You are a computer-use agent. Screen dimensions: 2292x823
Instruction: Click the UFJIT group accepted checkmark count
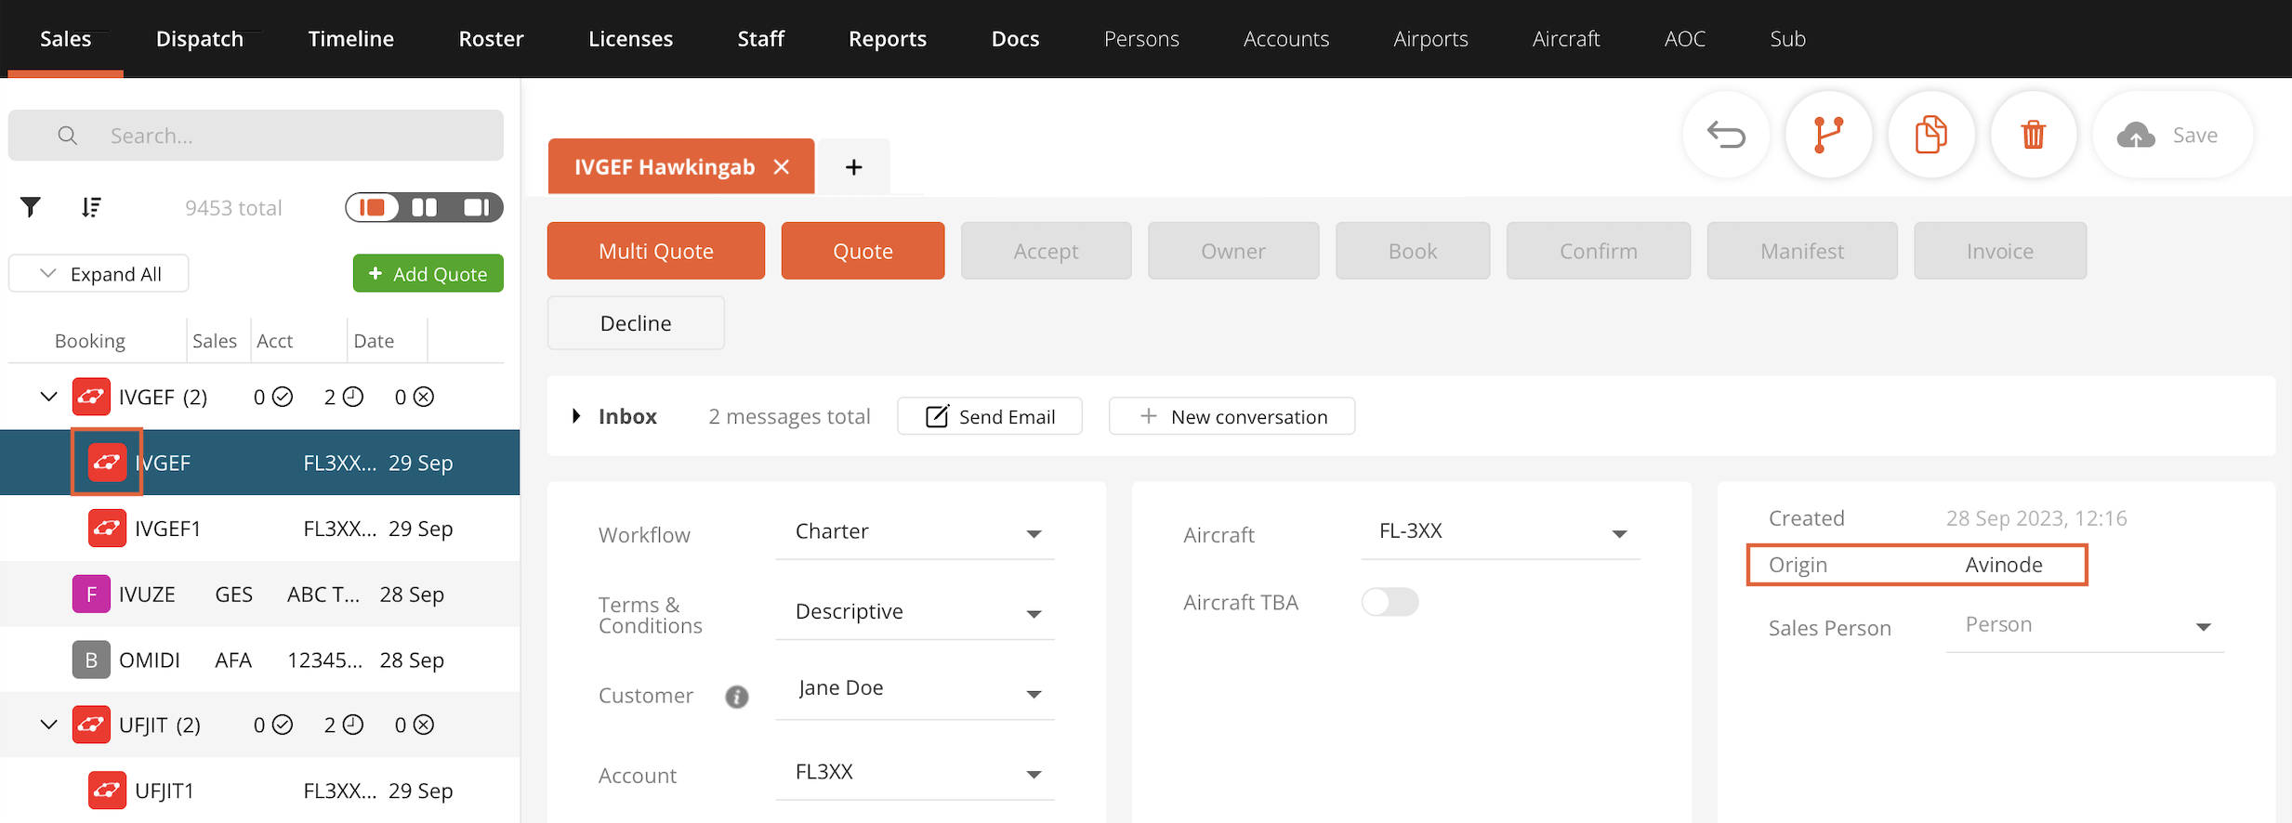(x=273, y=725)
